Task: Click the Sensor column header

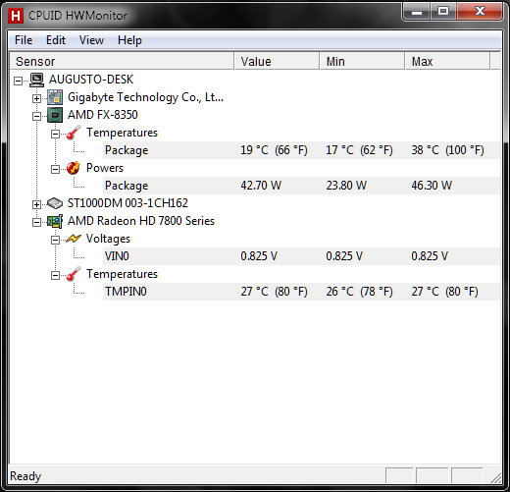Action: (122, 61)
